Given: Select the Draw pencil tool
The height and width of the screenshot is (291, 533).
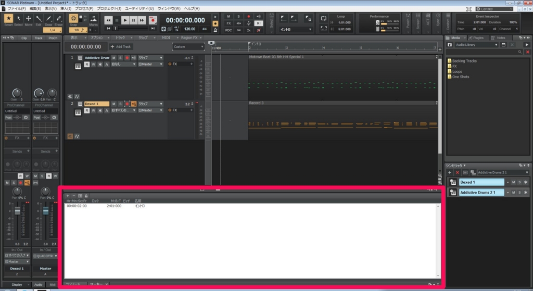Looking at the screenshot, I should point(48,19).
